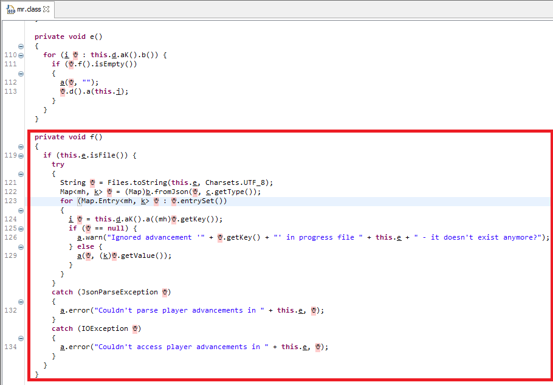Click 'getKey()' on line 124
The height and width of the screenshot is (385, 553).
pyautogui.click(x=196, y=219)
